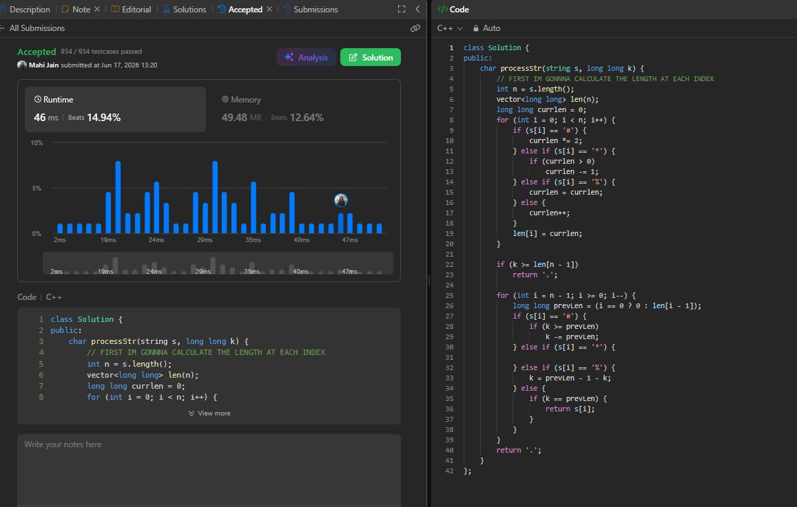Click the Analysis button

tap(307, 57)
